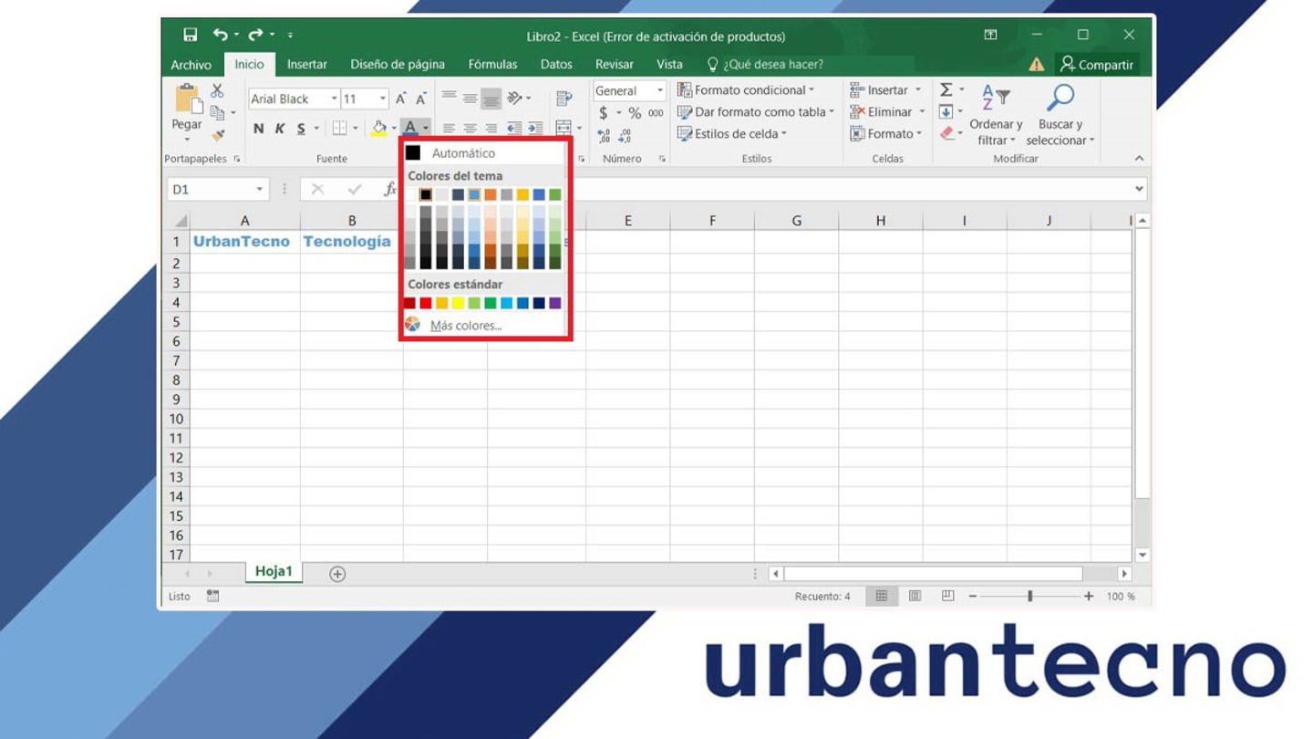Click Ordenar y filtrar button
1313x739 pixels.
(996, 114)
